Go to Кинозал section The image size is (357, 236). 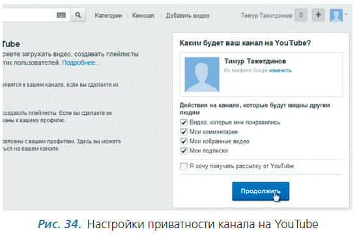coord(143,16)
